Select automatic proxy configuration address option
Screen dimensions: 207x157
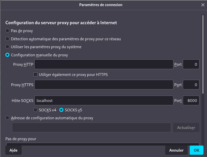point(8,118)
